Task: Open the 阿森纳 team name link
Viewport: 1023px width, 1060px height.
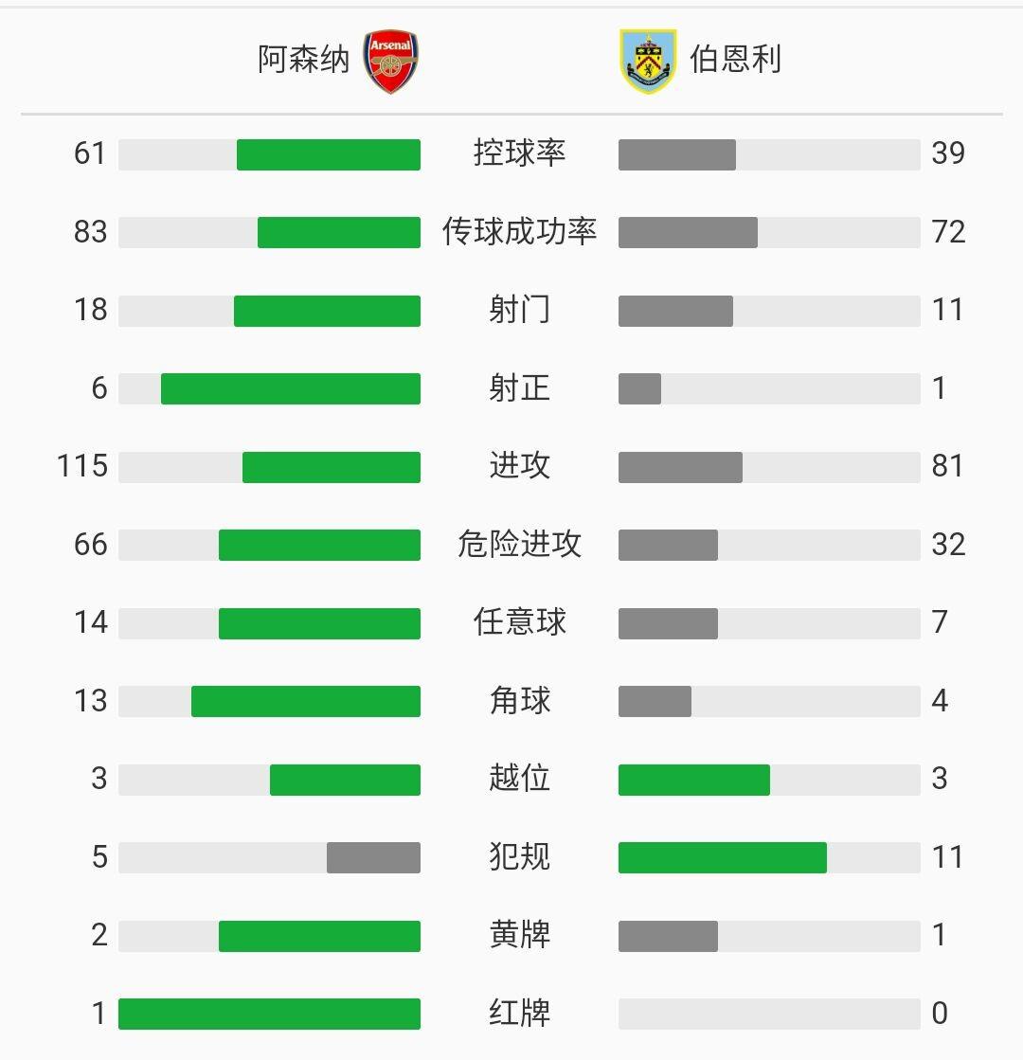Action: [x=303, y=60]
